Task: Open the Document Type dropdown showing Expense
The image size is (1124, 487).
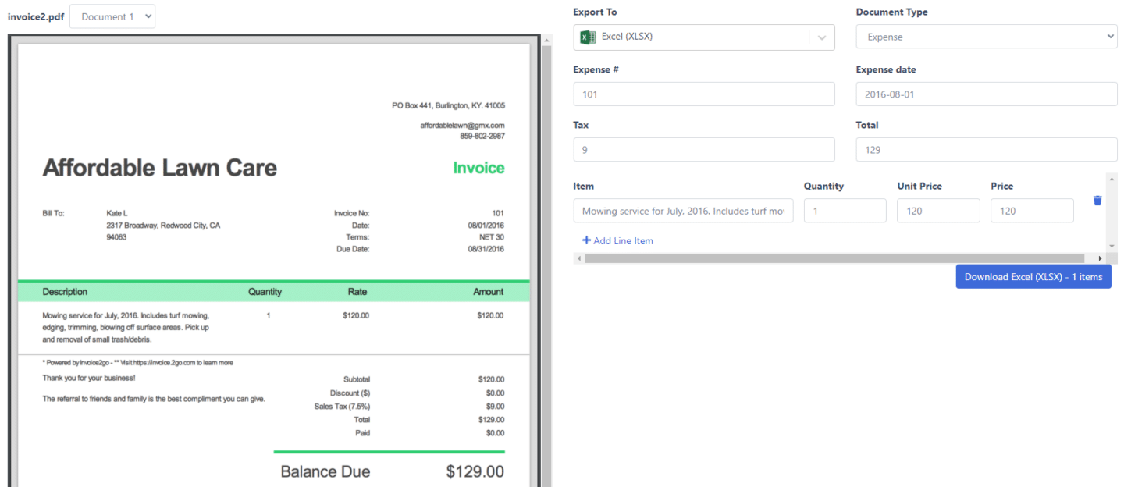Action: (986, 36)
